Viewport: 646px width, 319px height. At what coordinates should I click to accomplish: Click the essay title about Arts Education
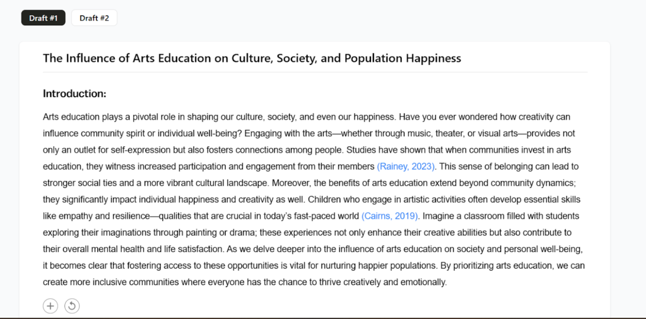click(252, 58)
